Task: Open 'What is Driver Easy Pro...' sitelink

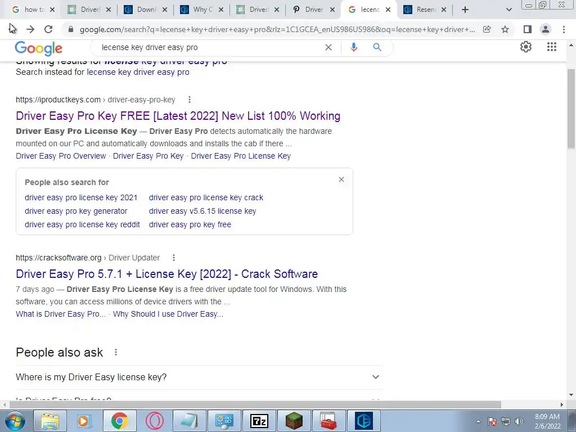Action: tap(61, 314)
